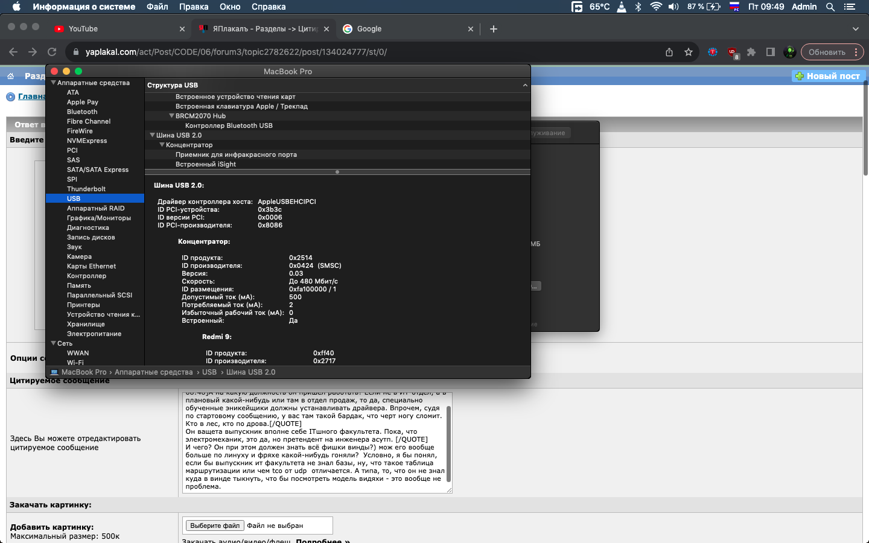
Task: Click the browser address bar URL
Action: click(236, 52)
